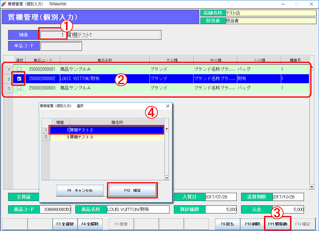
Task: Select 質棚テスト3 row in dialog
Action: pos(106,137)
